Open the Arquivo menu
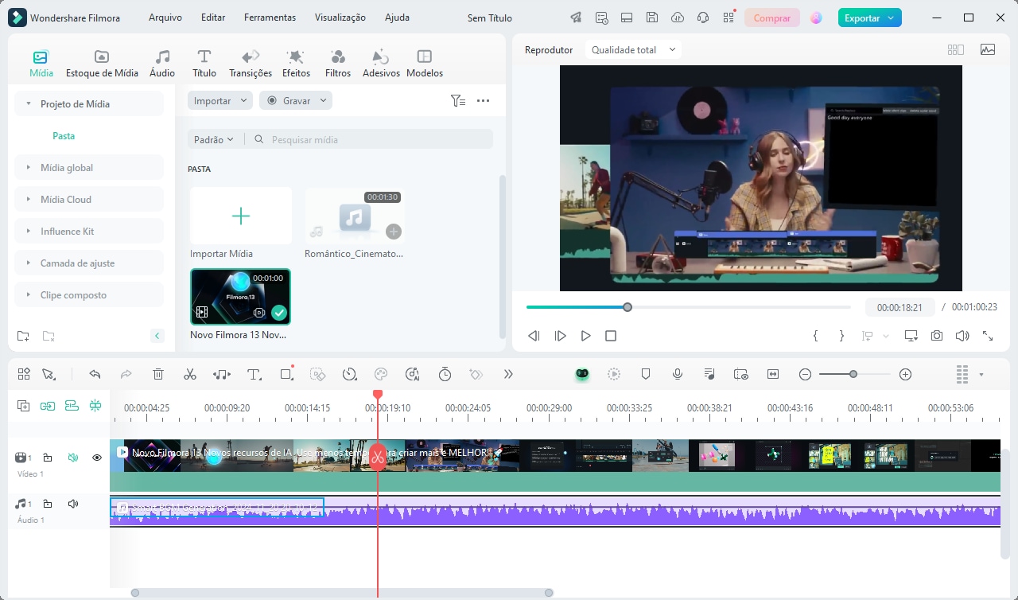This screenshot has width=1018, height=600. point(165,18)
